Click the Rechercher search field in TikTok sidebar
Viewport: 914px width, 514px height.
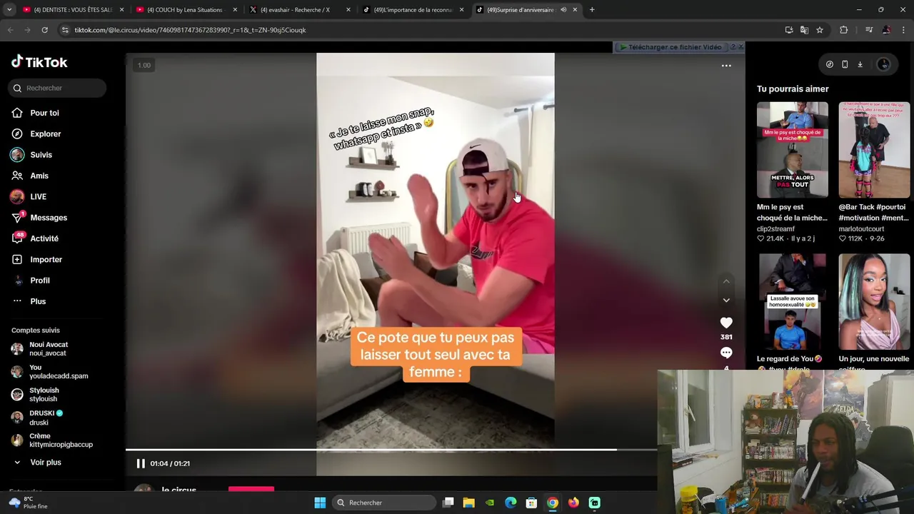(57, 88)
